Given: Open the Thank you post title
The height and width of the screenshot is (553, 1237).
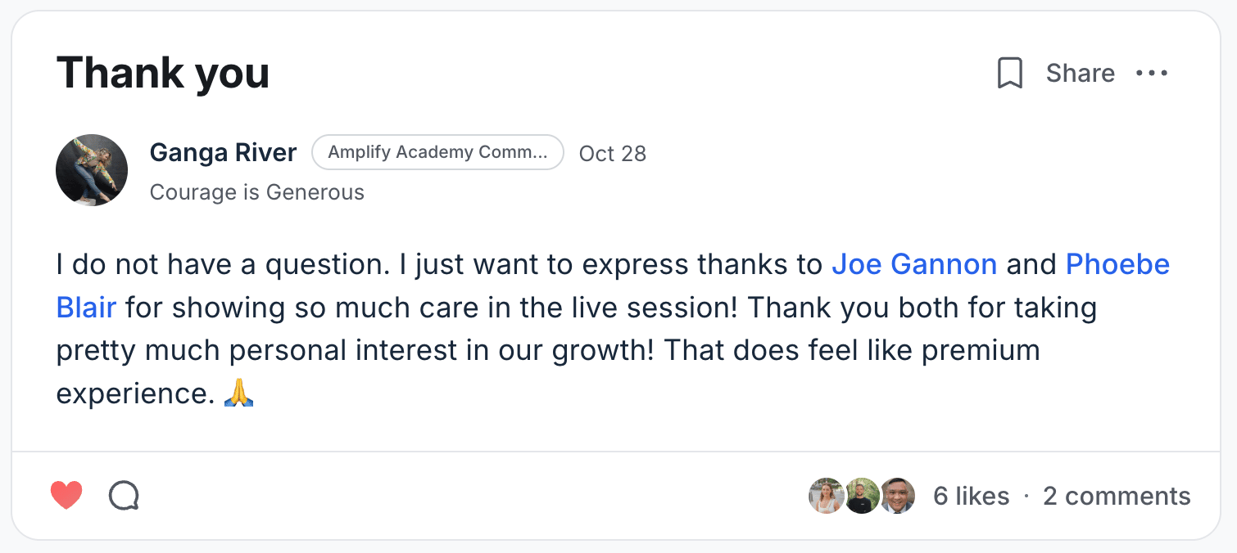Looking at the screenshot, I should (x=162, y=74).
